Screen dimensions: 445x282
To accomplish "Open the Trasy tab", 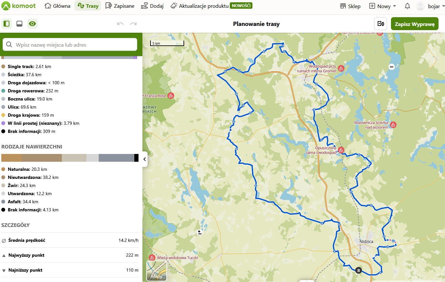I will (88, 6).
